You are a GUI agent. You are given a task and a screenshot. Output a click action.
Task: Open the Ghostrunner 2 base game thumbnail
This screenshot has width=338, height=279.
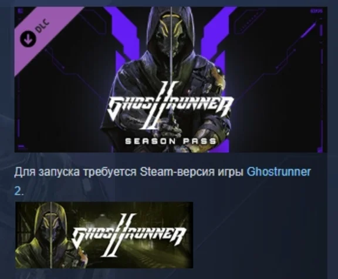pos(104,235)
